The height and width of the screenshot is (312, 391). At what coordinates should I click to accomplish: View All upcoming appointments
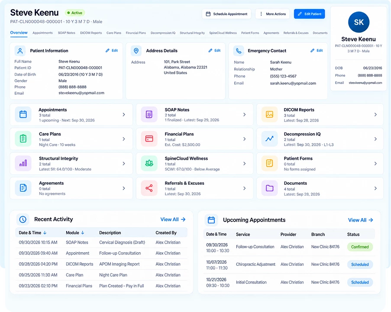point(361,220)
